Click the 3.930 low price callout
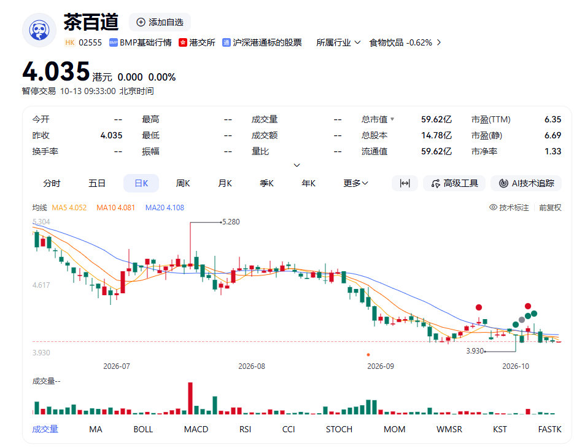Viewport: 574px width, 447px height. point(475,351)
